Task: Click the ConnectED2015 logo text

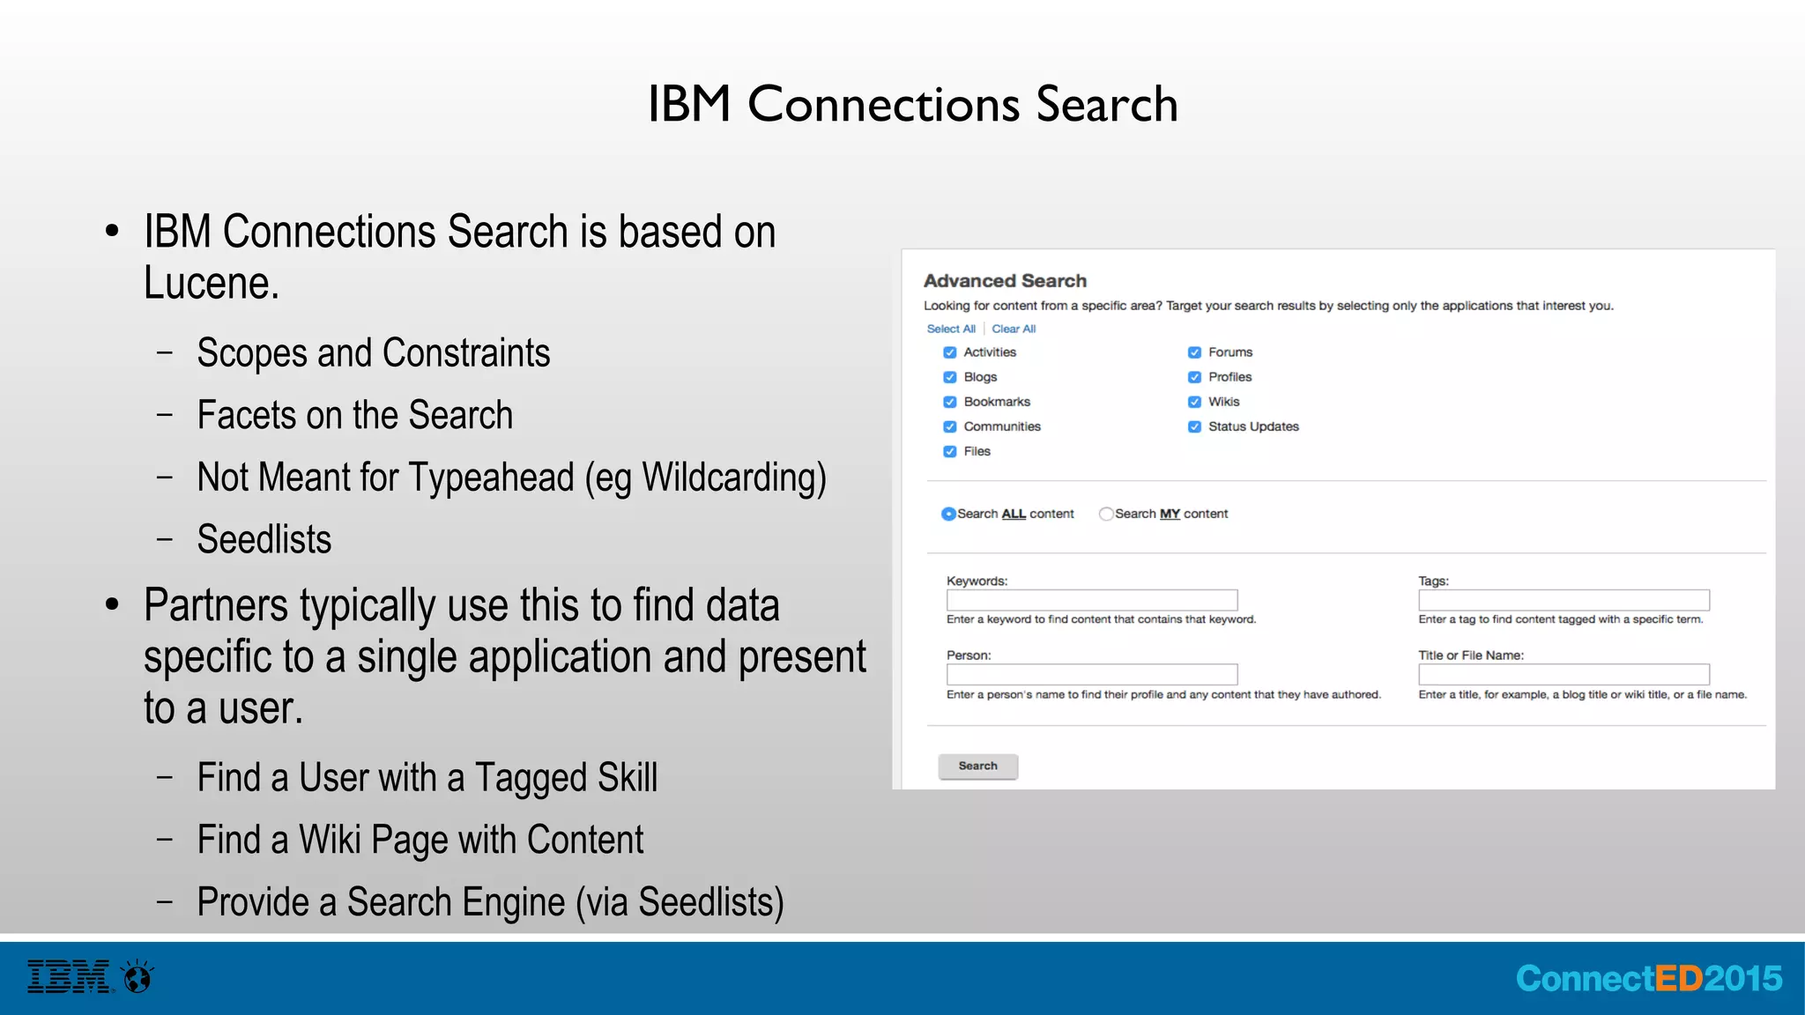Action: 1649,978
